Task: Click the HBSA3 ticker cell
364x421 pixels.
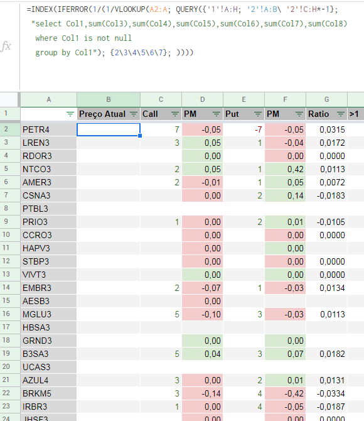Action: click(48, 327)
